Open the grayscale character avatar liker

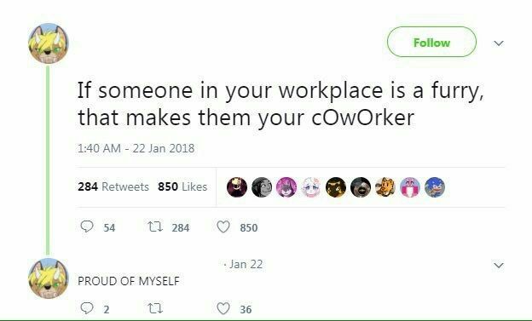pyautogui.click(x=262, y=187)
